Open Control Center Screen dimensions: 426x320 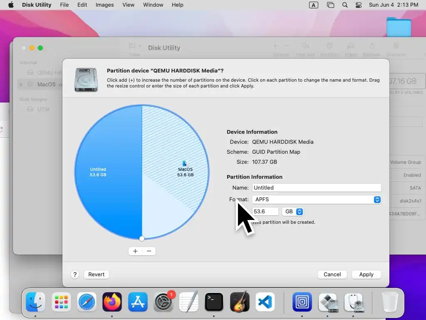359,5
